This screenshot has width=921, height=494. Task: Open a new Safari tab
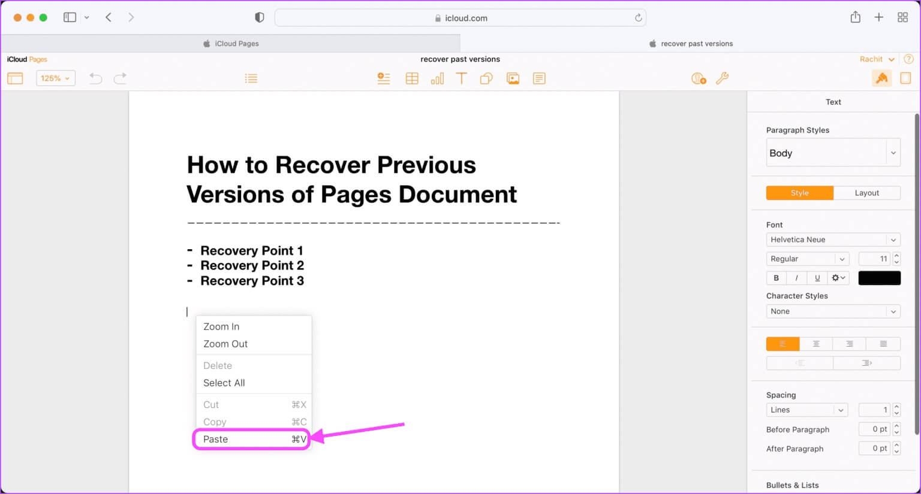879,17
